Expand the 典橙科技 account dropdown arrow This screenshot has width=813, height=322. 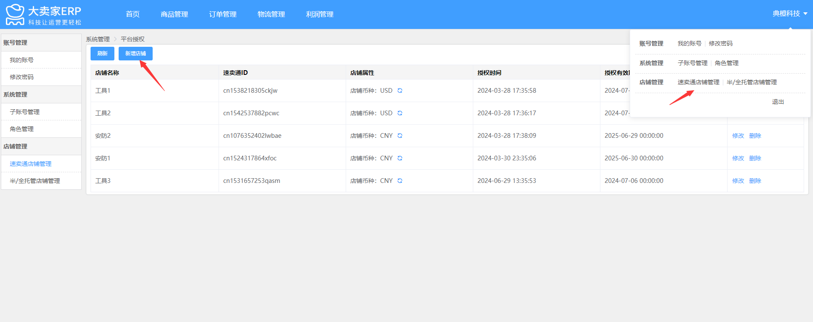805,14
